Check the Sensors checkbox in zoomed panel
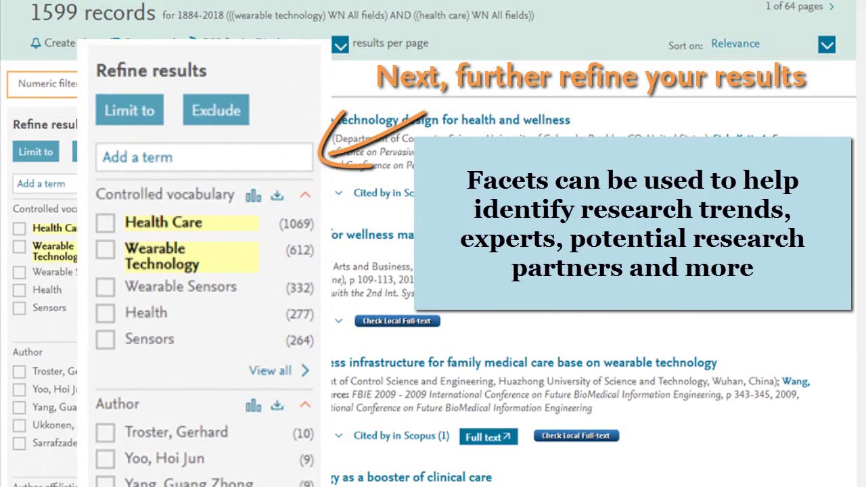 [106, 340]
